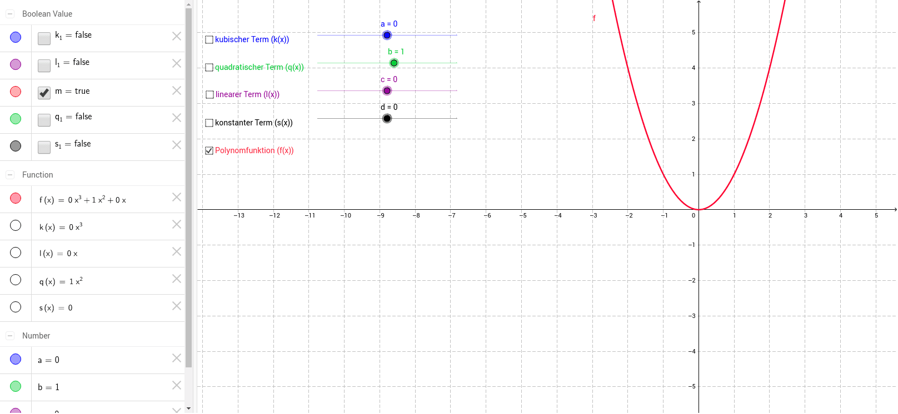
Task: Remove boolean m using its X icon
Action: coord(177,90)
